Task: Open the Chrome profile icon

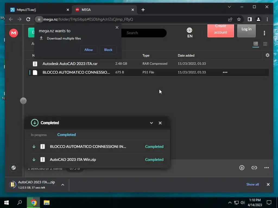Action: (x=258, y=19)
